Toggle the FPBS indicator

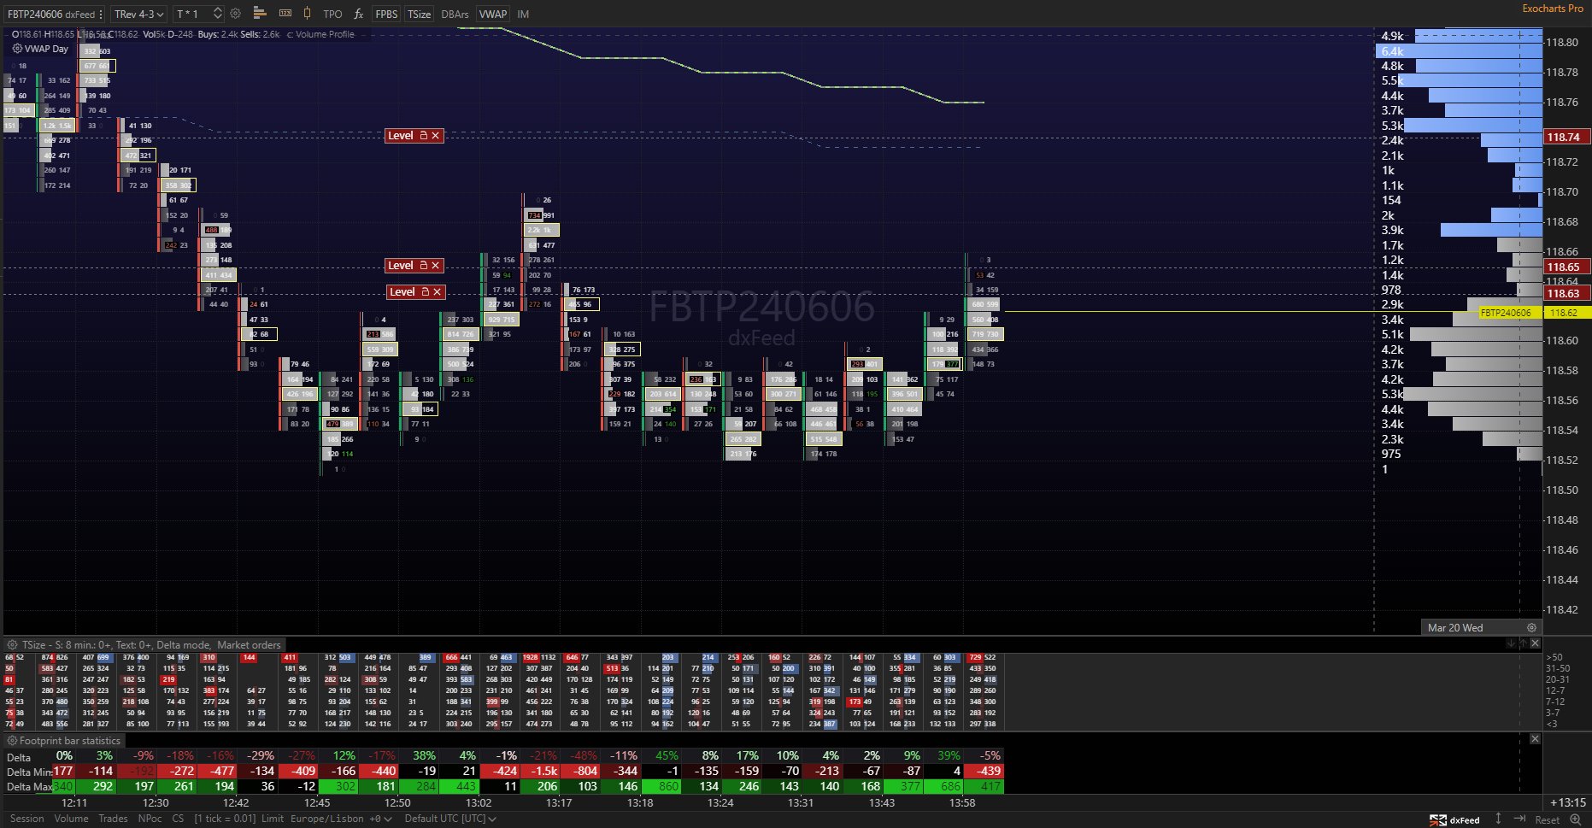pyautogui.click(x=386, y=15)
